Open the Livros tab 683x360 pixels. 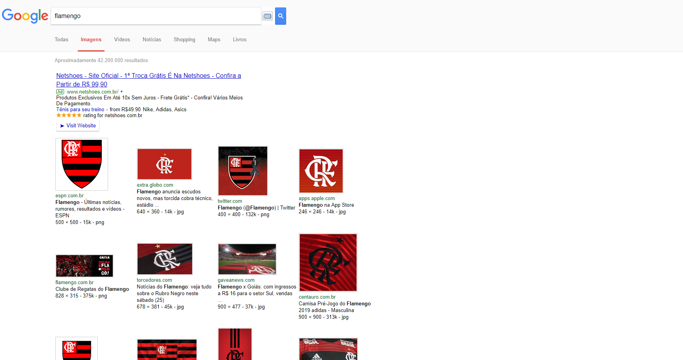coord(240,40)
